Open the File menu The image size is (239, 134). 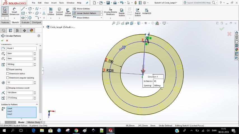click(x=34, y=3)
